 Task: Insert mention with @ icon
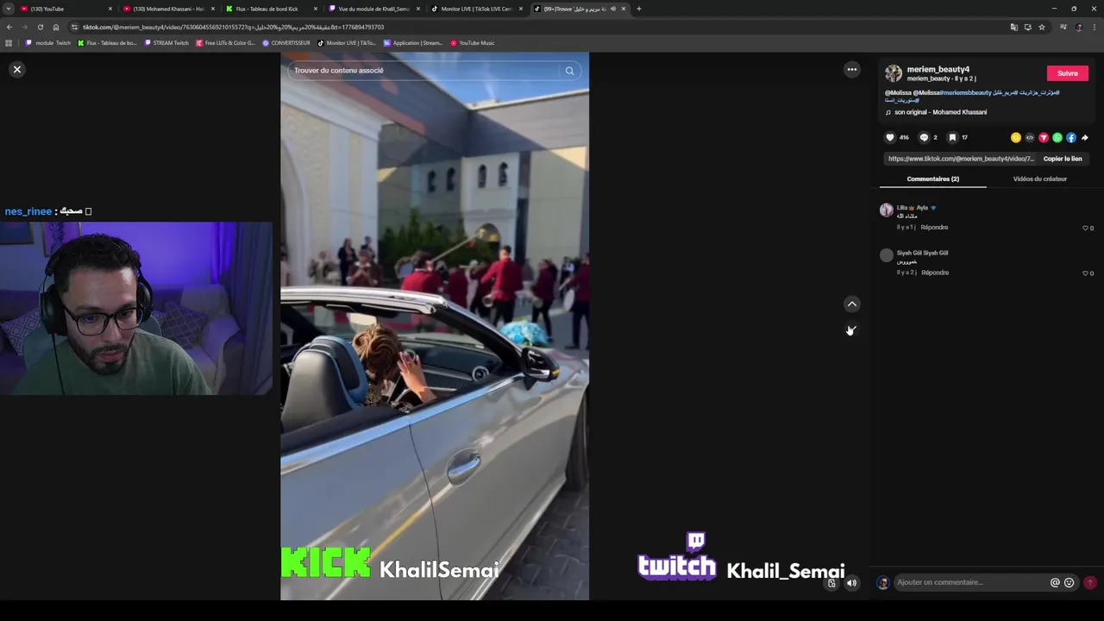pyautogui.click(x=1055, y=582)
